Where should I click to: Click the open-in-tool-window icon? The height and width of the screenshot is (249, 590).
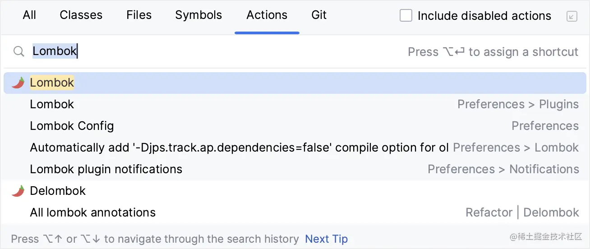pyautogui.click(x=572, y=17)
